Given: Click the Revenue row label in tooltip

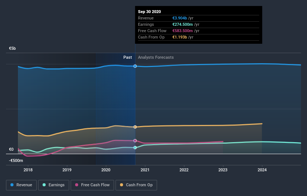Looking at the screenshot, I should tap(146, 18).
